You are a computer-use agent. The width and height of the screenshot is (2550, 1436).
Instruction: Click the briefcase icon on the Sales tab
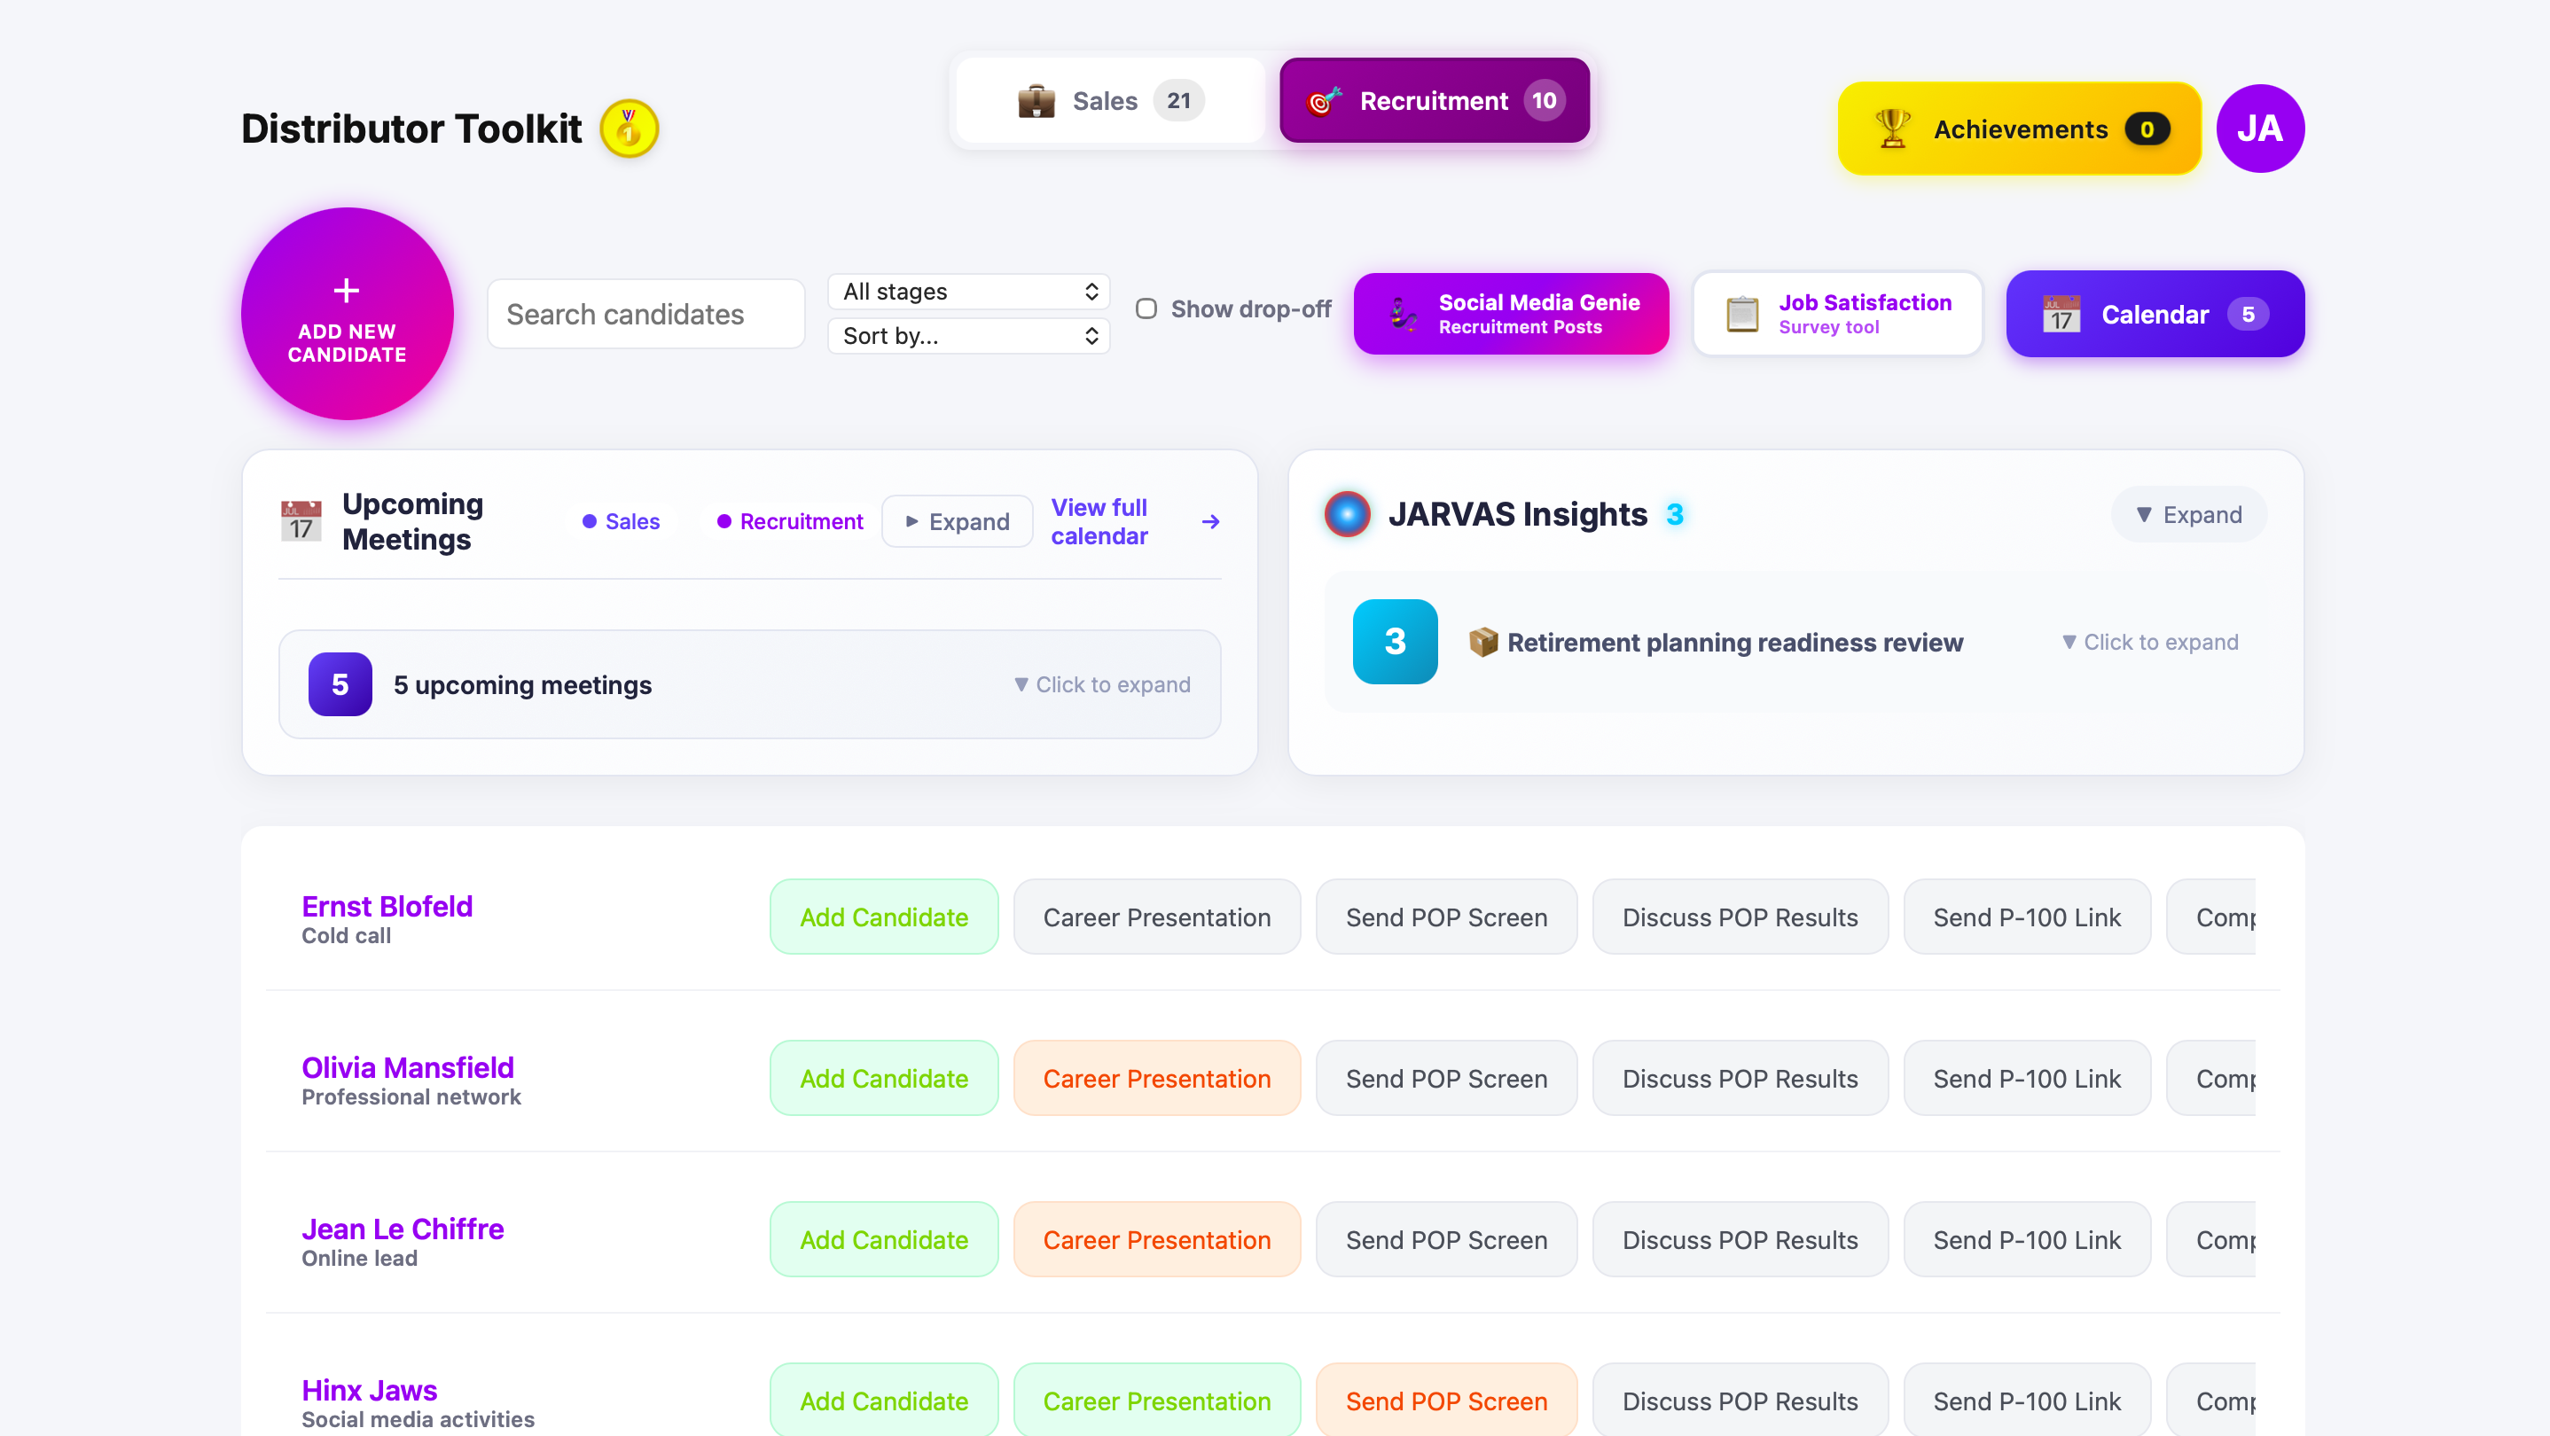pos(1035,100)
